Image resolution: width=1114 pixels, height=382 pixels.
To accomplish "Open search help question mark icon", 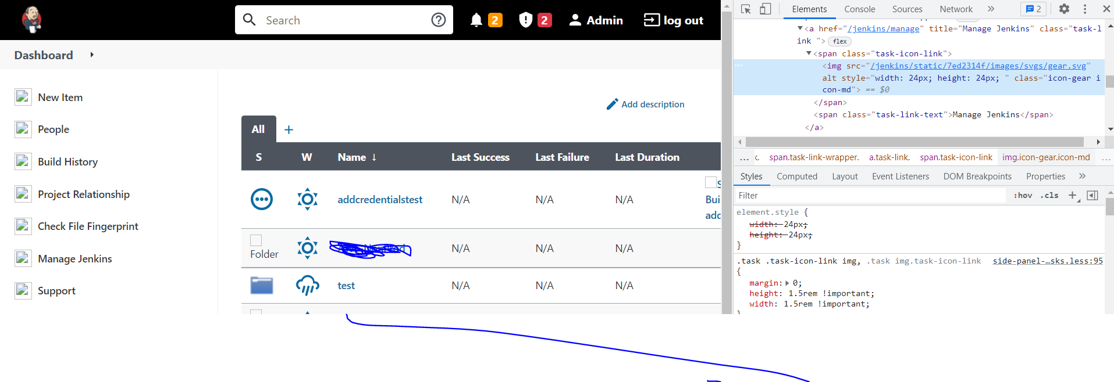I will (x=439, y=20).
